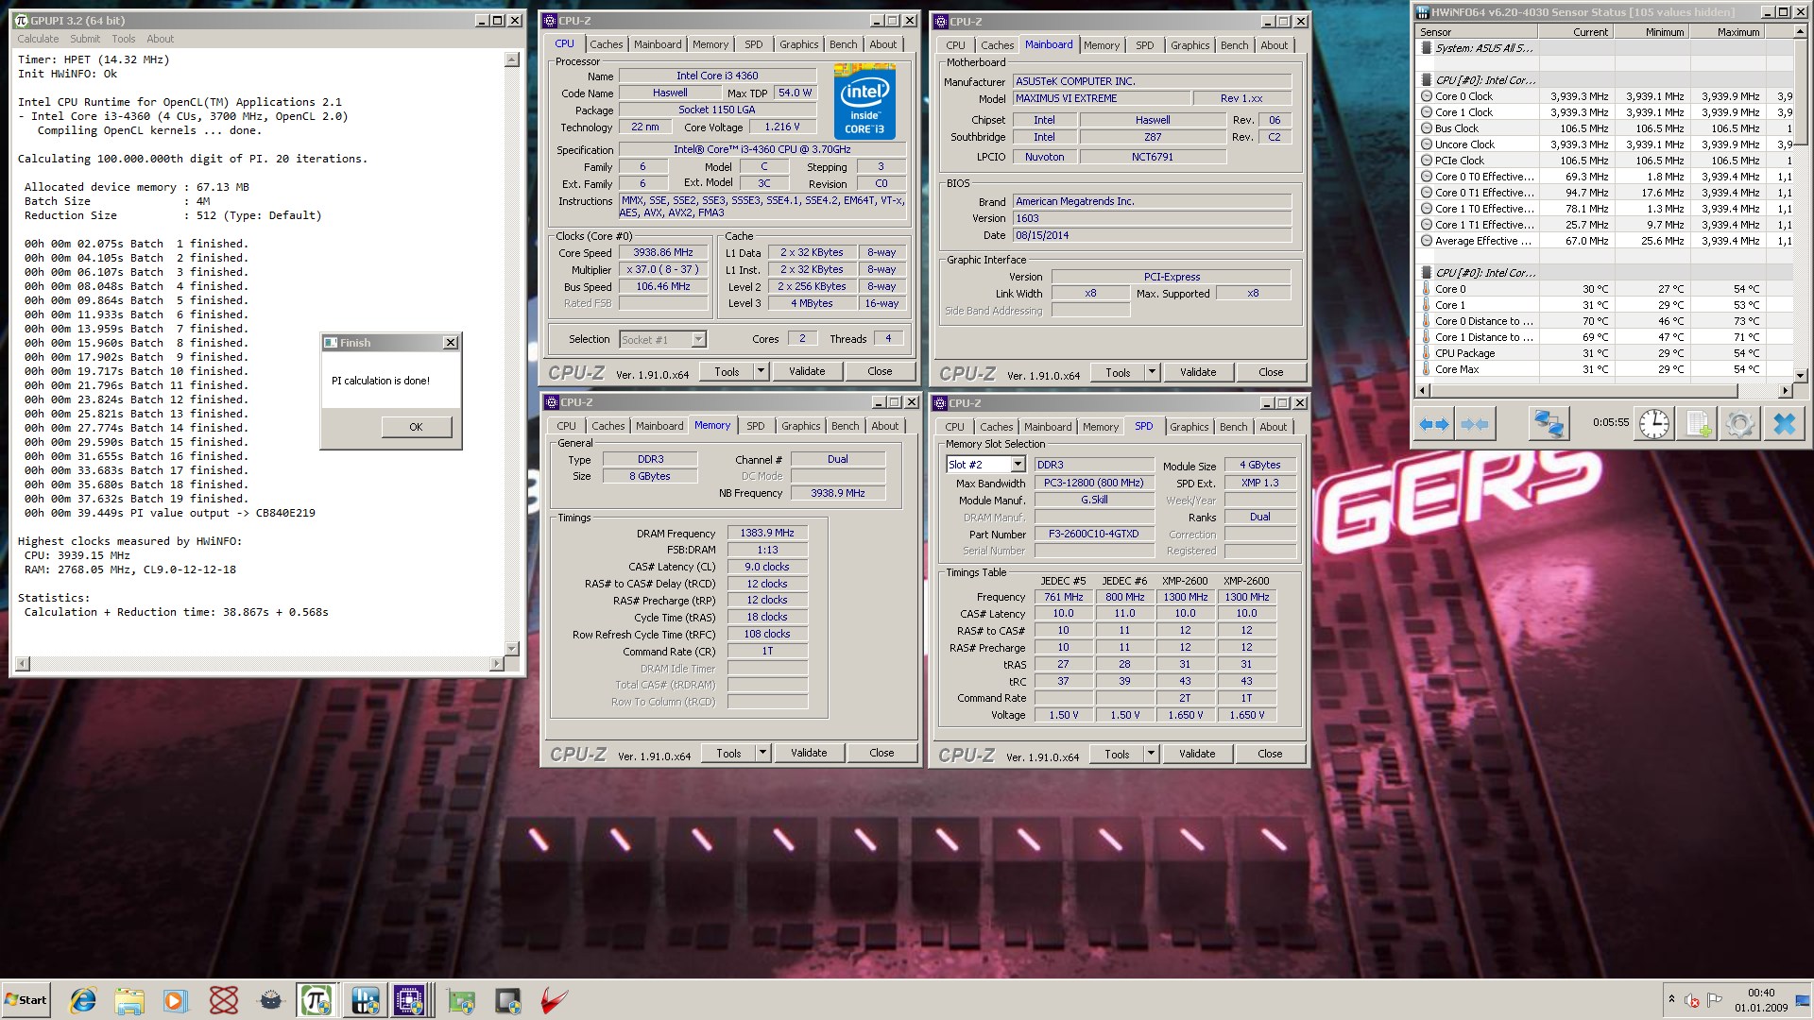Click the cat-face taskbar icon
Viewport: 1814px width, 1020px height.
pyautogui.click(x=271, y=1000)
